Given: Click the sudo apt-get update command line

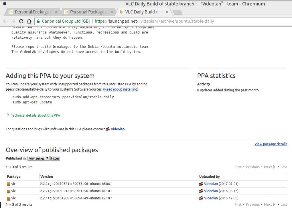Looking at the screenshot, I should [x=32, y=102].
